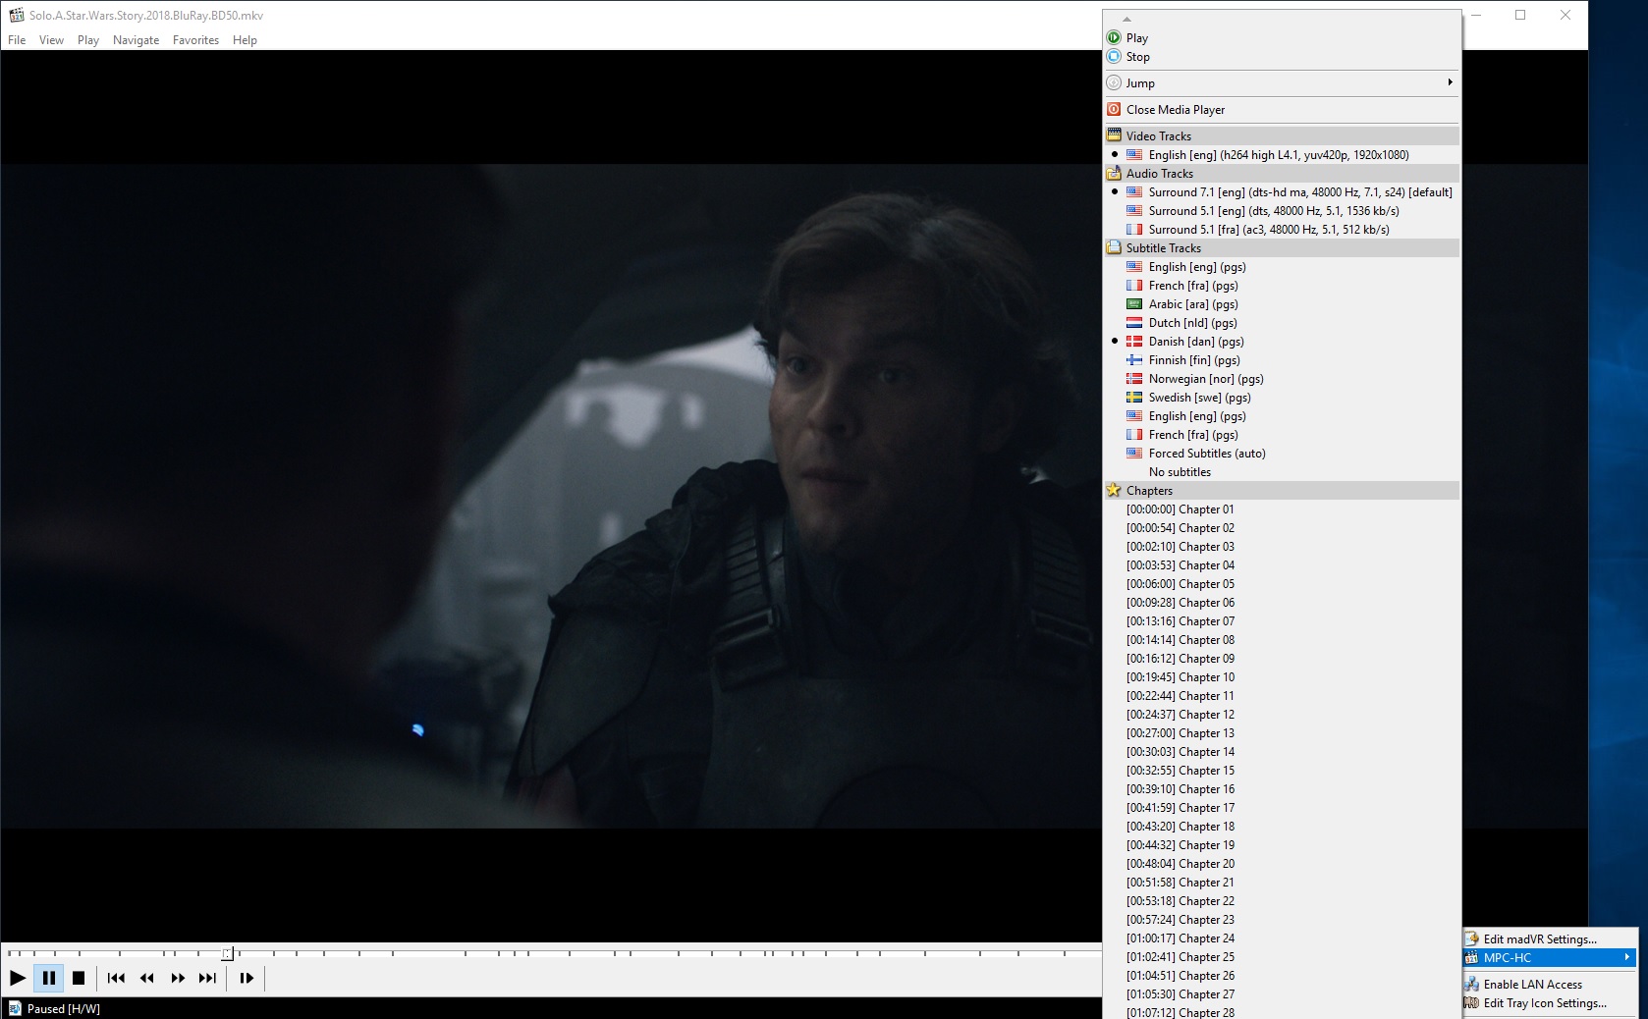
Task: Click the Finnish flag icon
Action: click(x=1134, y=360)
